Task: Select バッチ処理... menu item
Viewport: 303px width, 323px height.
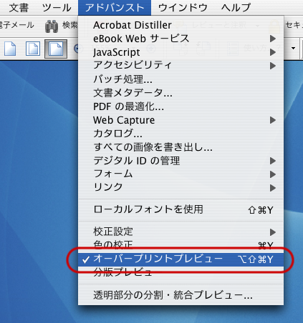Action: point(181,79)
